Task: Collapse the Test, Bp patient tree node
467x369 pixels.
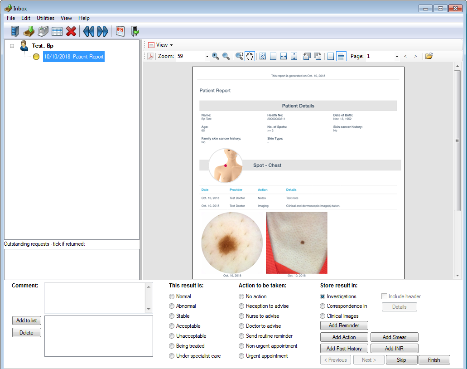Action: pyautogui.click(x=12, y=46)
